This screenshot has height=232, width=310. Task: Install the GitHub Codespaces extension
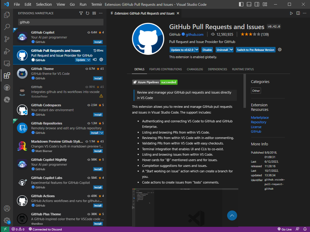point(98,114)
